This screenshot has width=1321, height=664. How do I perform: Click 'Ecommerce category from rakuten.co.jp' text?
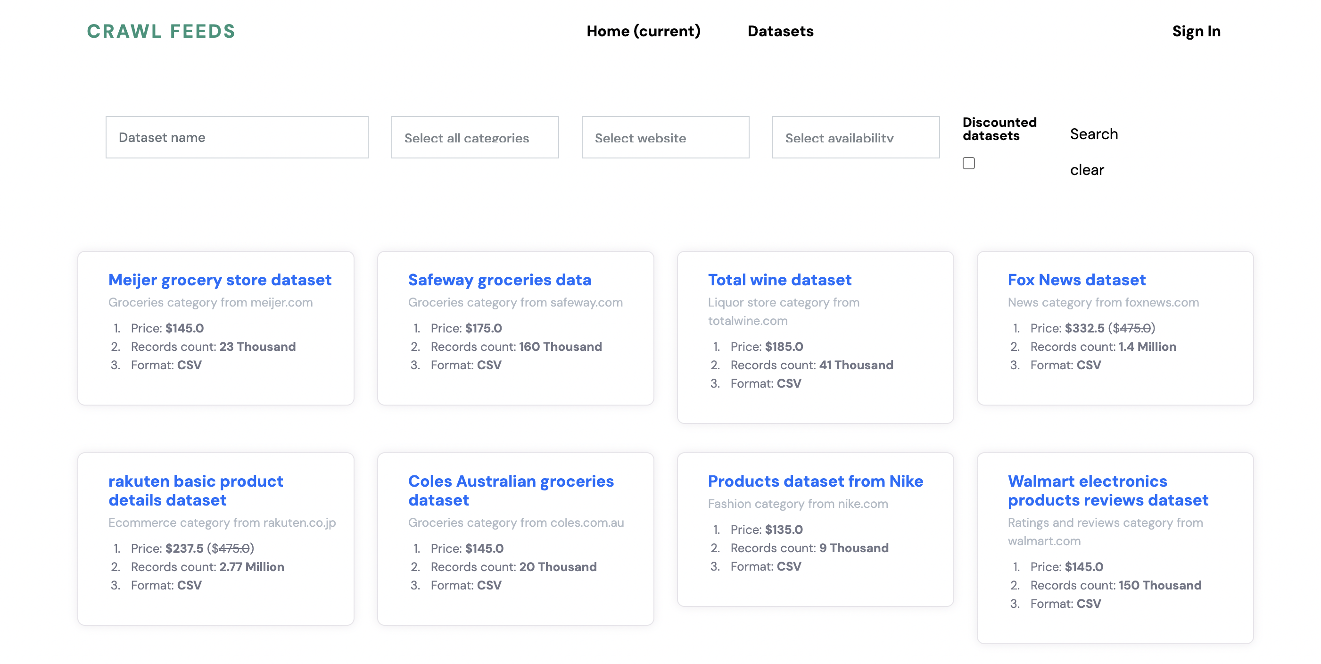click(x=222, y=523)
